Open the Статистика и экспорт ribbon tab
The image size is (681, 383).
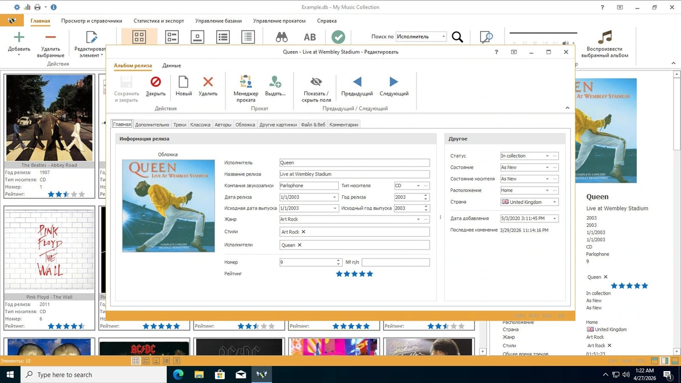[x=159, y=21]
